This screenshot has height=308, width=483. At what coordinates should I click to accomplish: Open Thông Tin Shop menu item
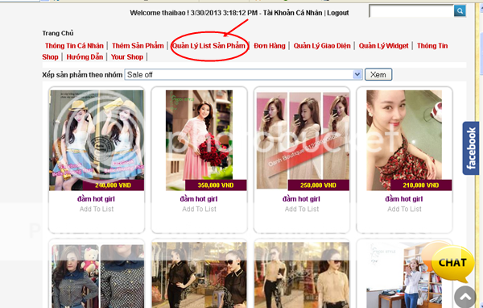tap(432, 46)
